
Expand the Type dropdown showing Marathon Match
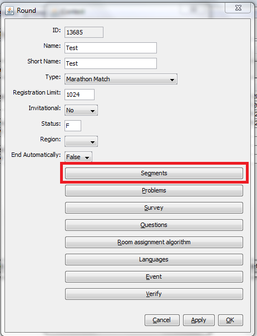(x=121, y=79)
